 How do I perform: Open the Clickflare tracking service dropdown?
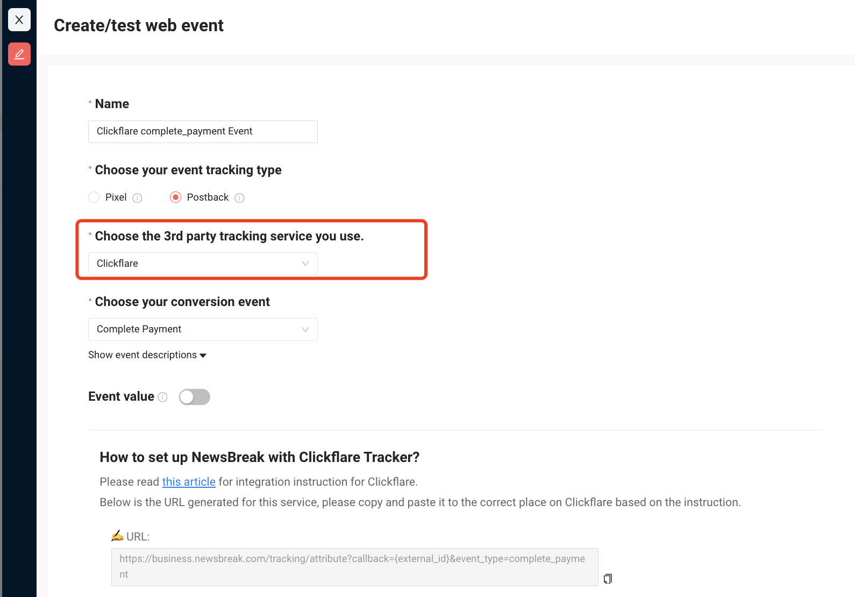tap(203, 264)
